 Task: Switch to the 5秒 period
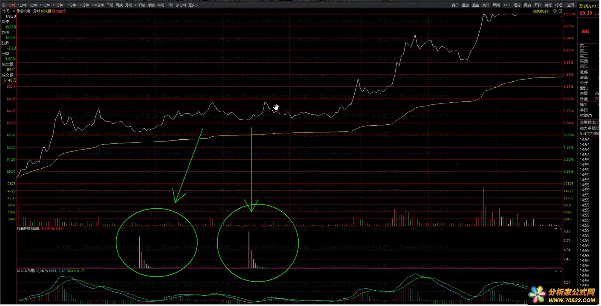coord(170,5)
